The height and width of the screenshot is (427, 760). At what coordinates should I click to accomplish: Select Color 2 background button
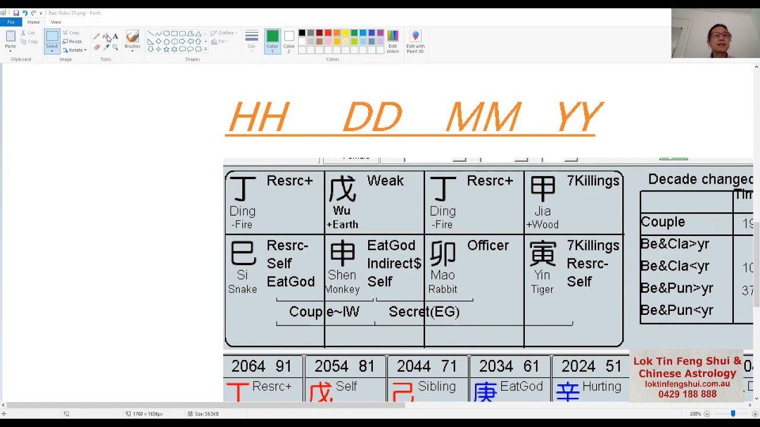point(289,42)
